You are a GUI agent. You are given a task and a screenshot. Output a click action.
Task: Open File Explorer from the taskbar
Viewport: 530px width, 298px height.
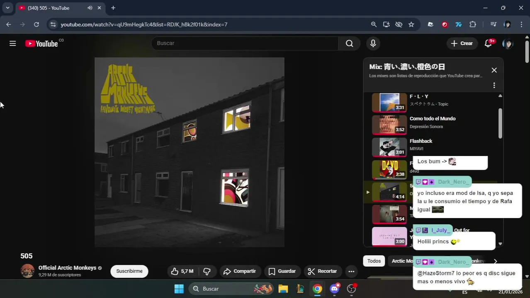coord(283,289)
